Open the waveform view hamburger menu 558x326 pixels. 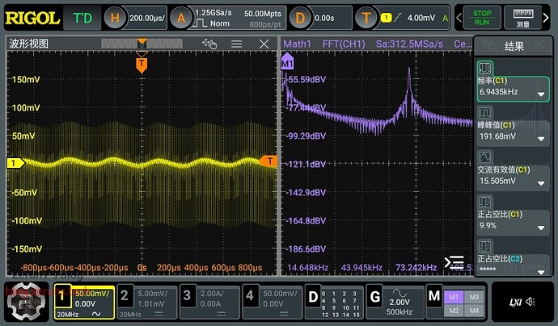(x=237, y=44)
